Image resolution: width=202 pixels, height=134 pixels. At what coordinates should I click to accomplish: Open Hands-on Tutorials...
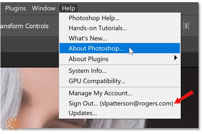tap(120, 28)
